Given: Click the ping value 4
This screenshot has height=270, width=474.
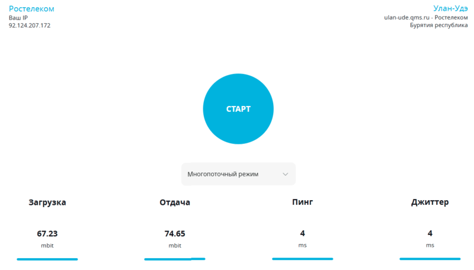Looking at the screenshot, I should point(302,233).
